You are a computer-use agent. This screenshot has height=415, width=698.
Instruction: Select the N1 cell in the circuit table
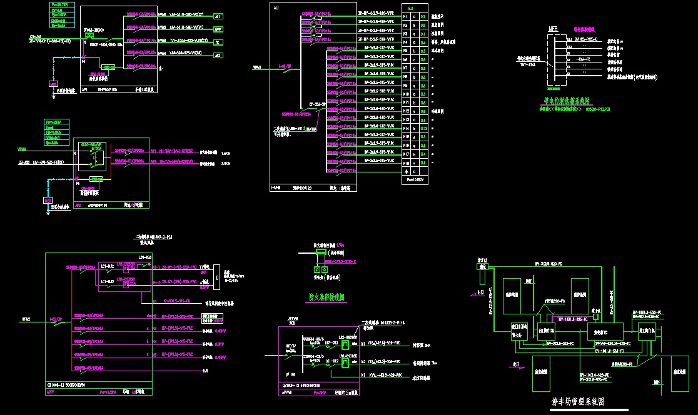tap(406, 16)
